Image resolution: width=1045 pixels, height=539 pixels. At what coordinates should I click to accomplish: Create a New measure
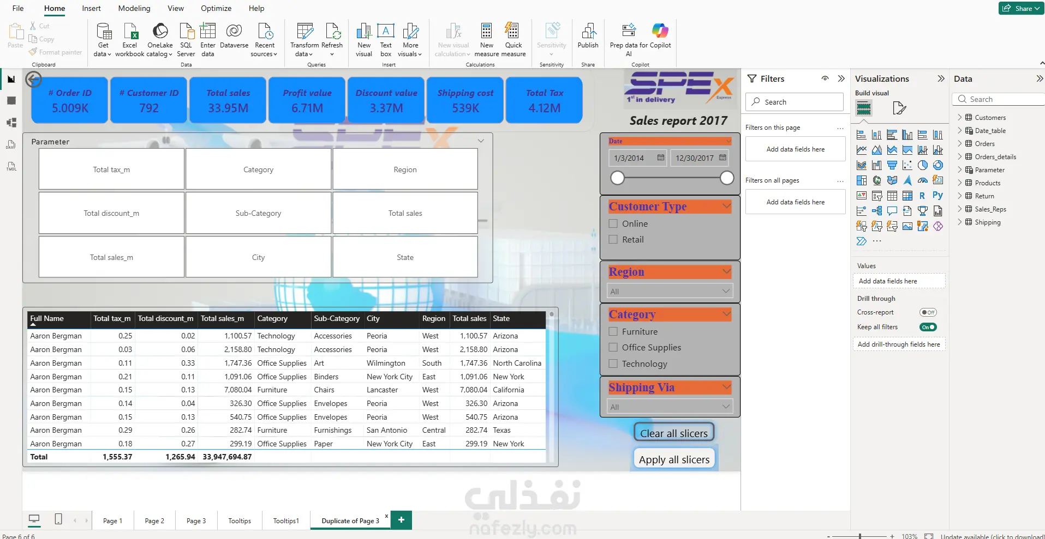[x=487, y=40]
